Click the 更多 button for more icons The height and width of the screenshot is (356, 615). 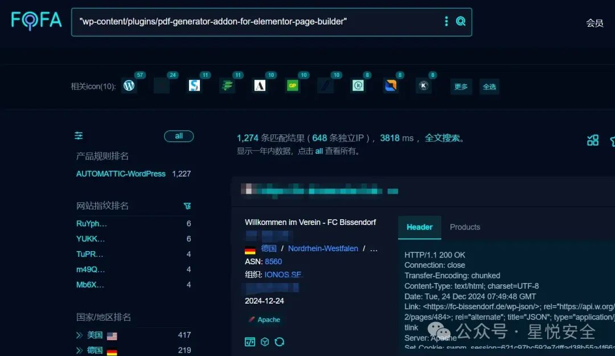[x=461, y=87]
